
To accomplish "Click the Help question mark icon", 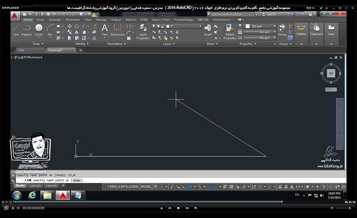I will [310, 14].
